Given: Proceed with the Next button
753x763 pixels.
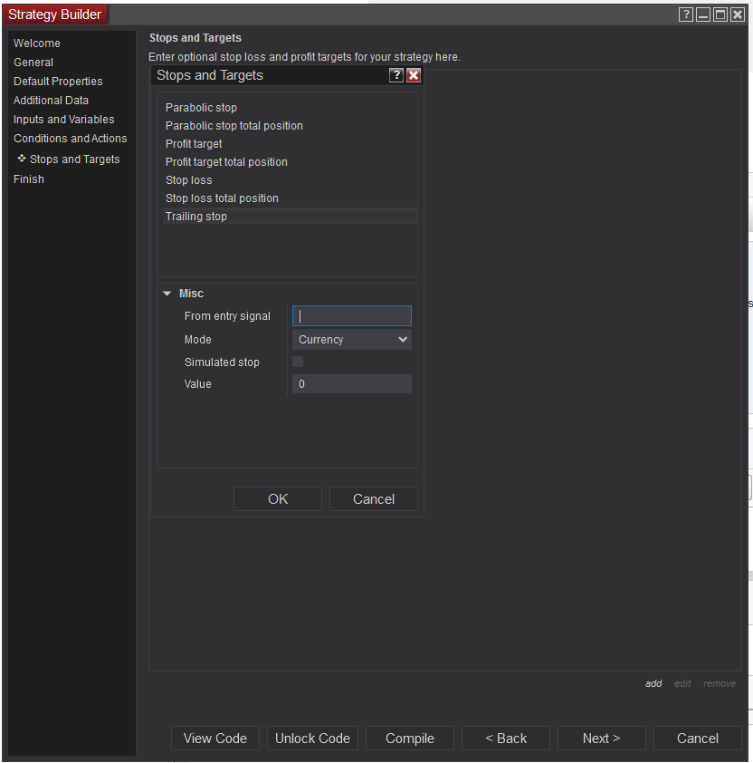Looking at the screenshot, I should [x=602, y=739].
